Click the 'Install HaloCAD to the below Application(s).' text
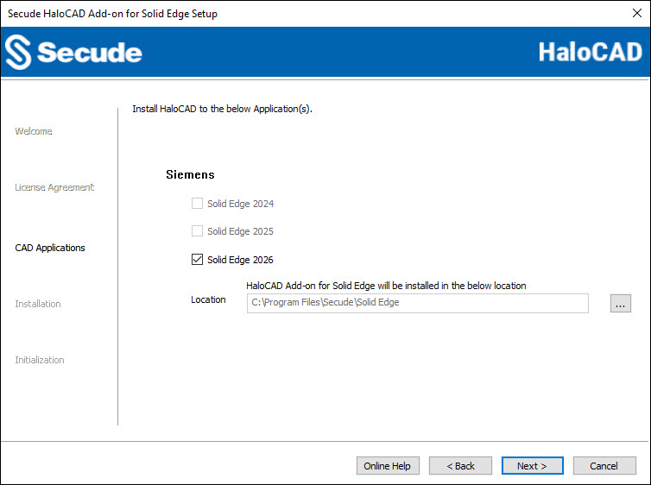The image size is (651, 485). tap(222, 109)
